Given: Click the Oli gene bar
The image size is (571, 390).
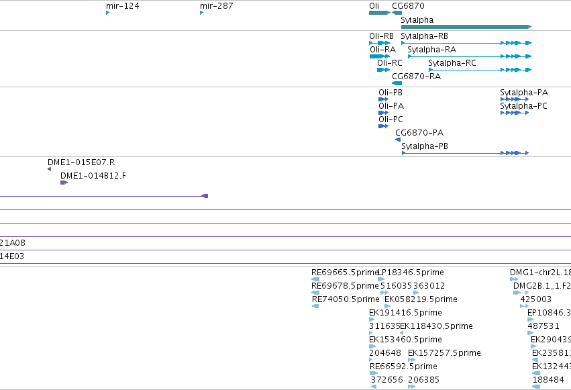Looking at the screenshot, I should (380, 13).
